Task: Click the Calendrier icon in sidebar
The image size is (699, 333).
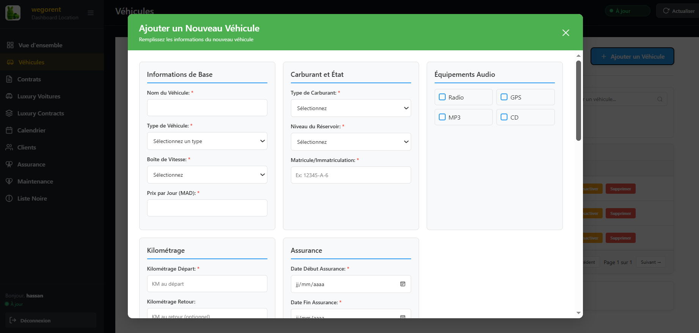Action: click(x=9, y=130)
